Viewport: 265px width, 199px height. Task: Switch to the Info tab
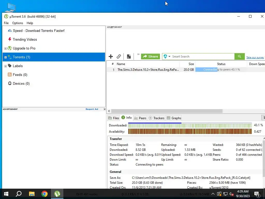click(127, 118)
